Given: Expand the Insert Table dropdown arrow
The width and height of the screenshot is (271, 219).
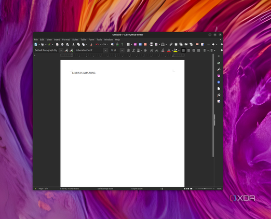Looking at the screenshot, I should click(x=131, y=45).
